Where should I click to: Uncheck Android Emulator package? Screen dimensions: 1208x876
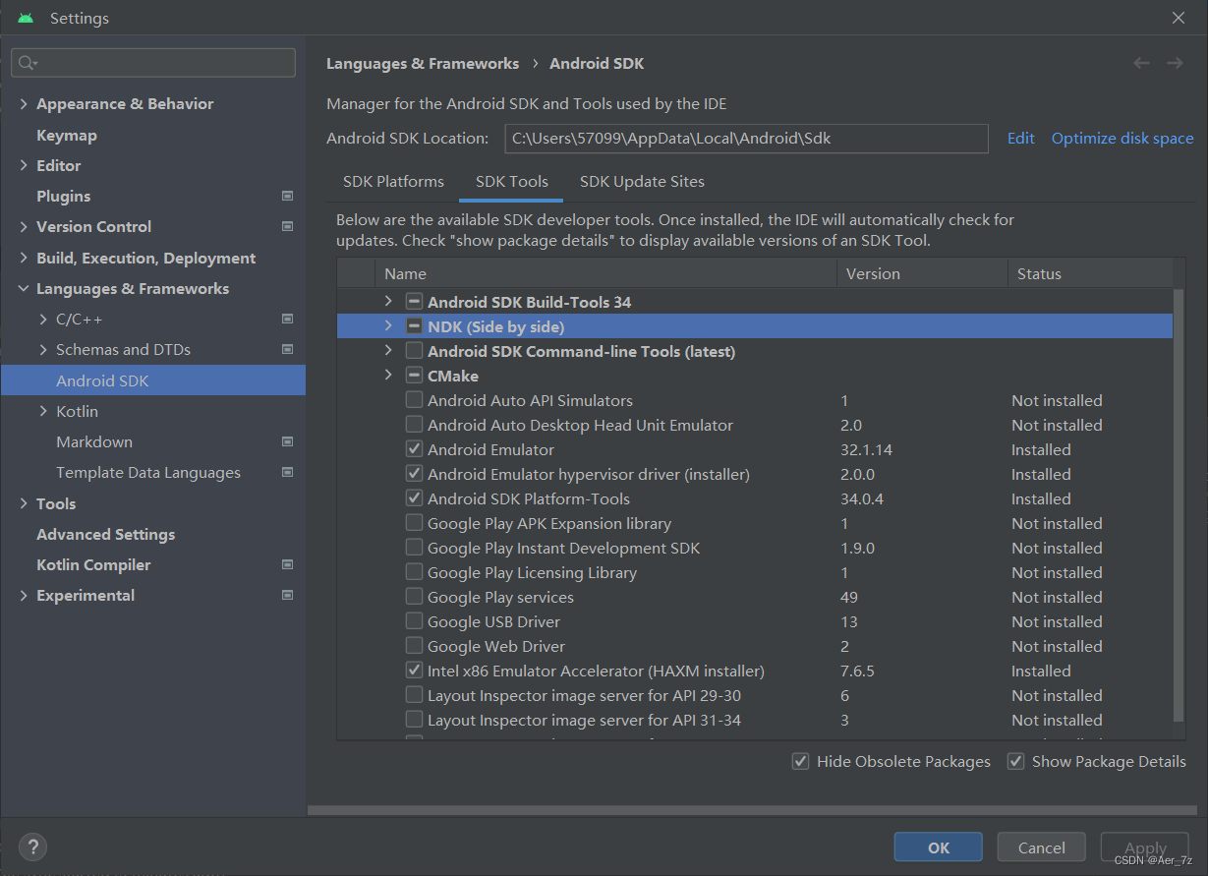(x=415, y=449)
